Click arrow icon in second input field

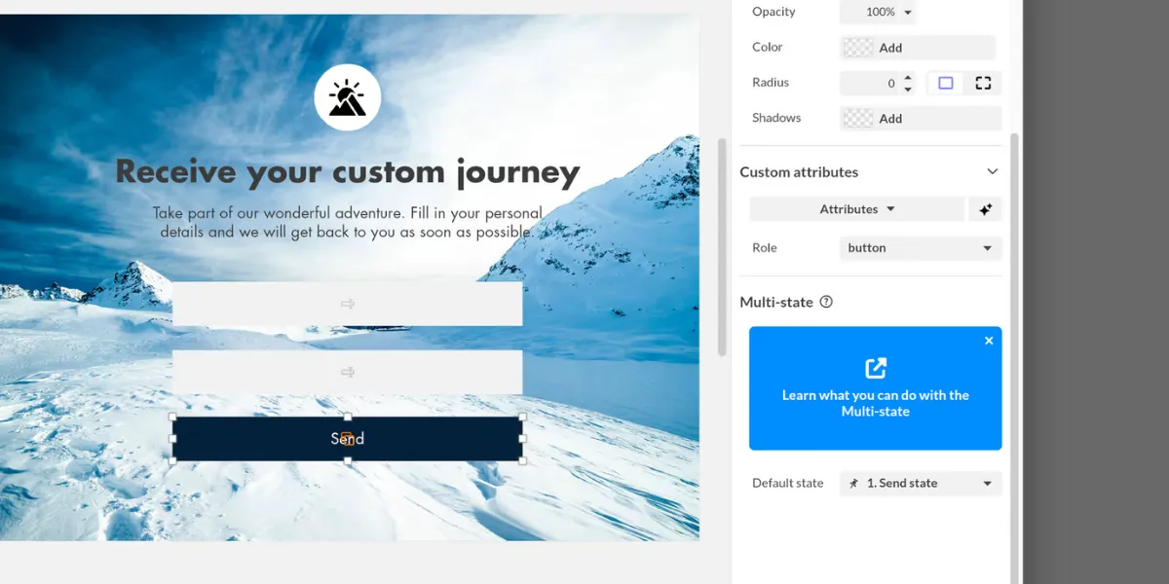tap(348, 372)
